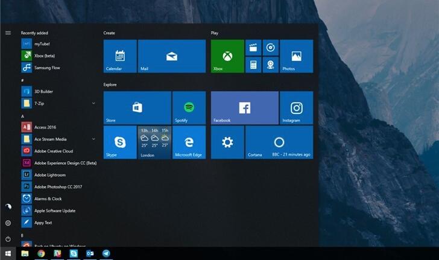The width and height of the screenshot is (439, 260).
Task: Expand the 7-Zip folder in app list
Action: pyautogui.click(x=93, y=104)
